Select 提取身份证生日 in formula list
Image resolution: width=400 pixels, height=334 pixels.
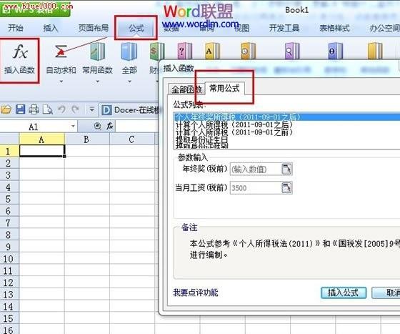click(x=201, y=139)
